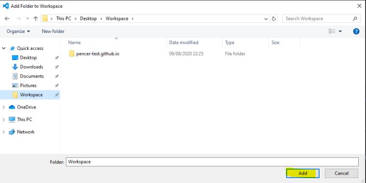The image size is (366, 183).
Task: Click the pin icon beside Workspace
Action: 57,95
